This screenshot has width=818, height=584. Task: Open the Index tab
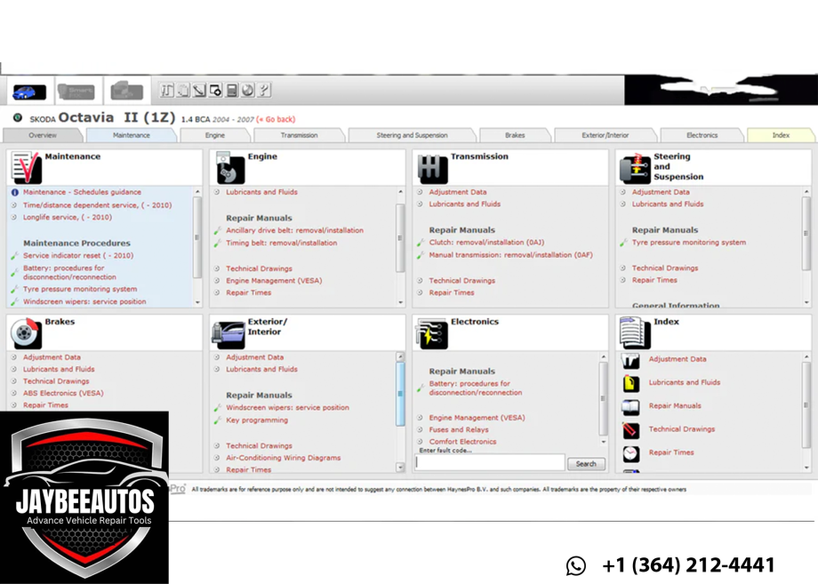coord(781,135)
